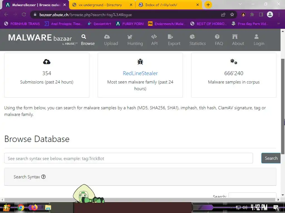Open Search Syntax question mark icon

tap(43, 177)
